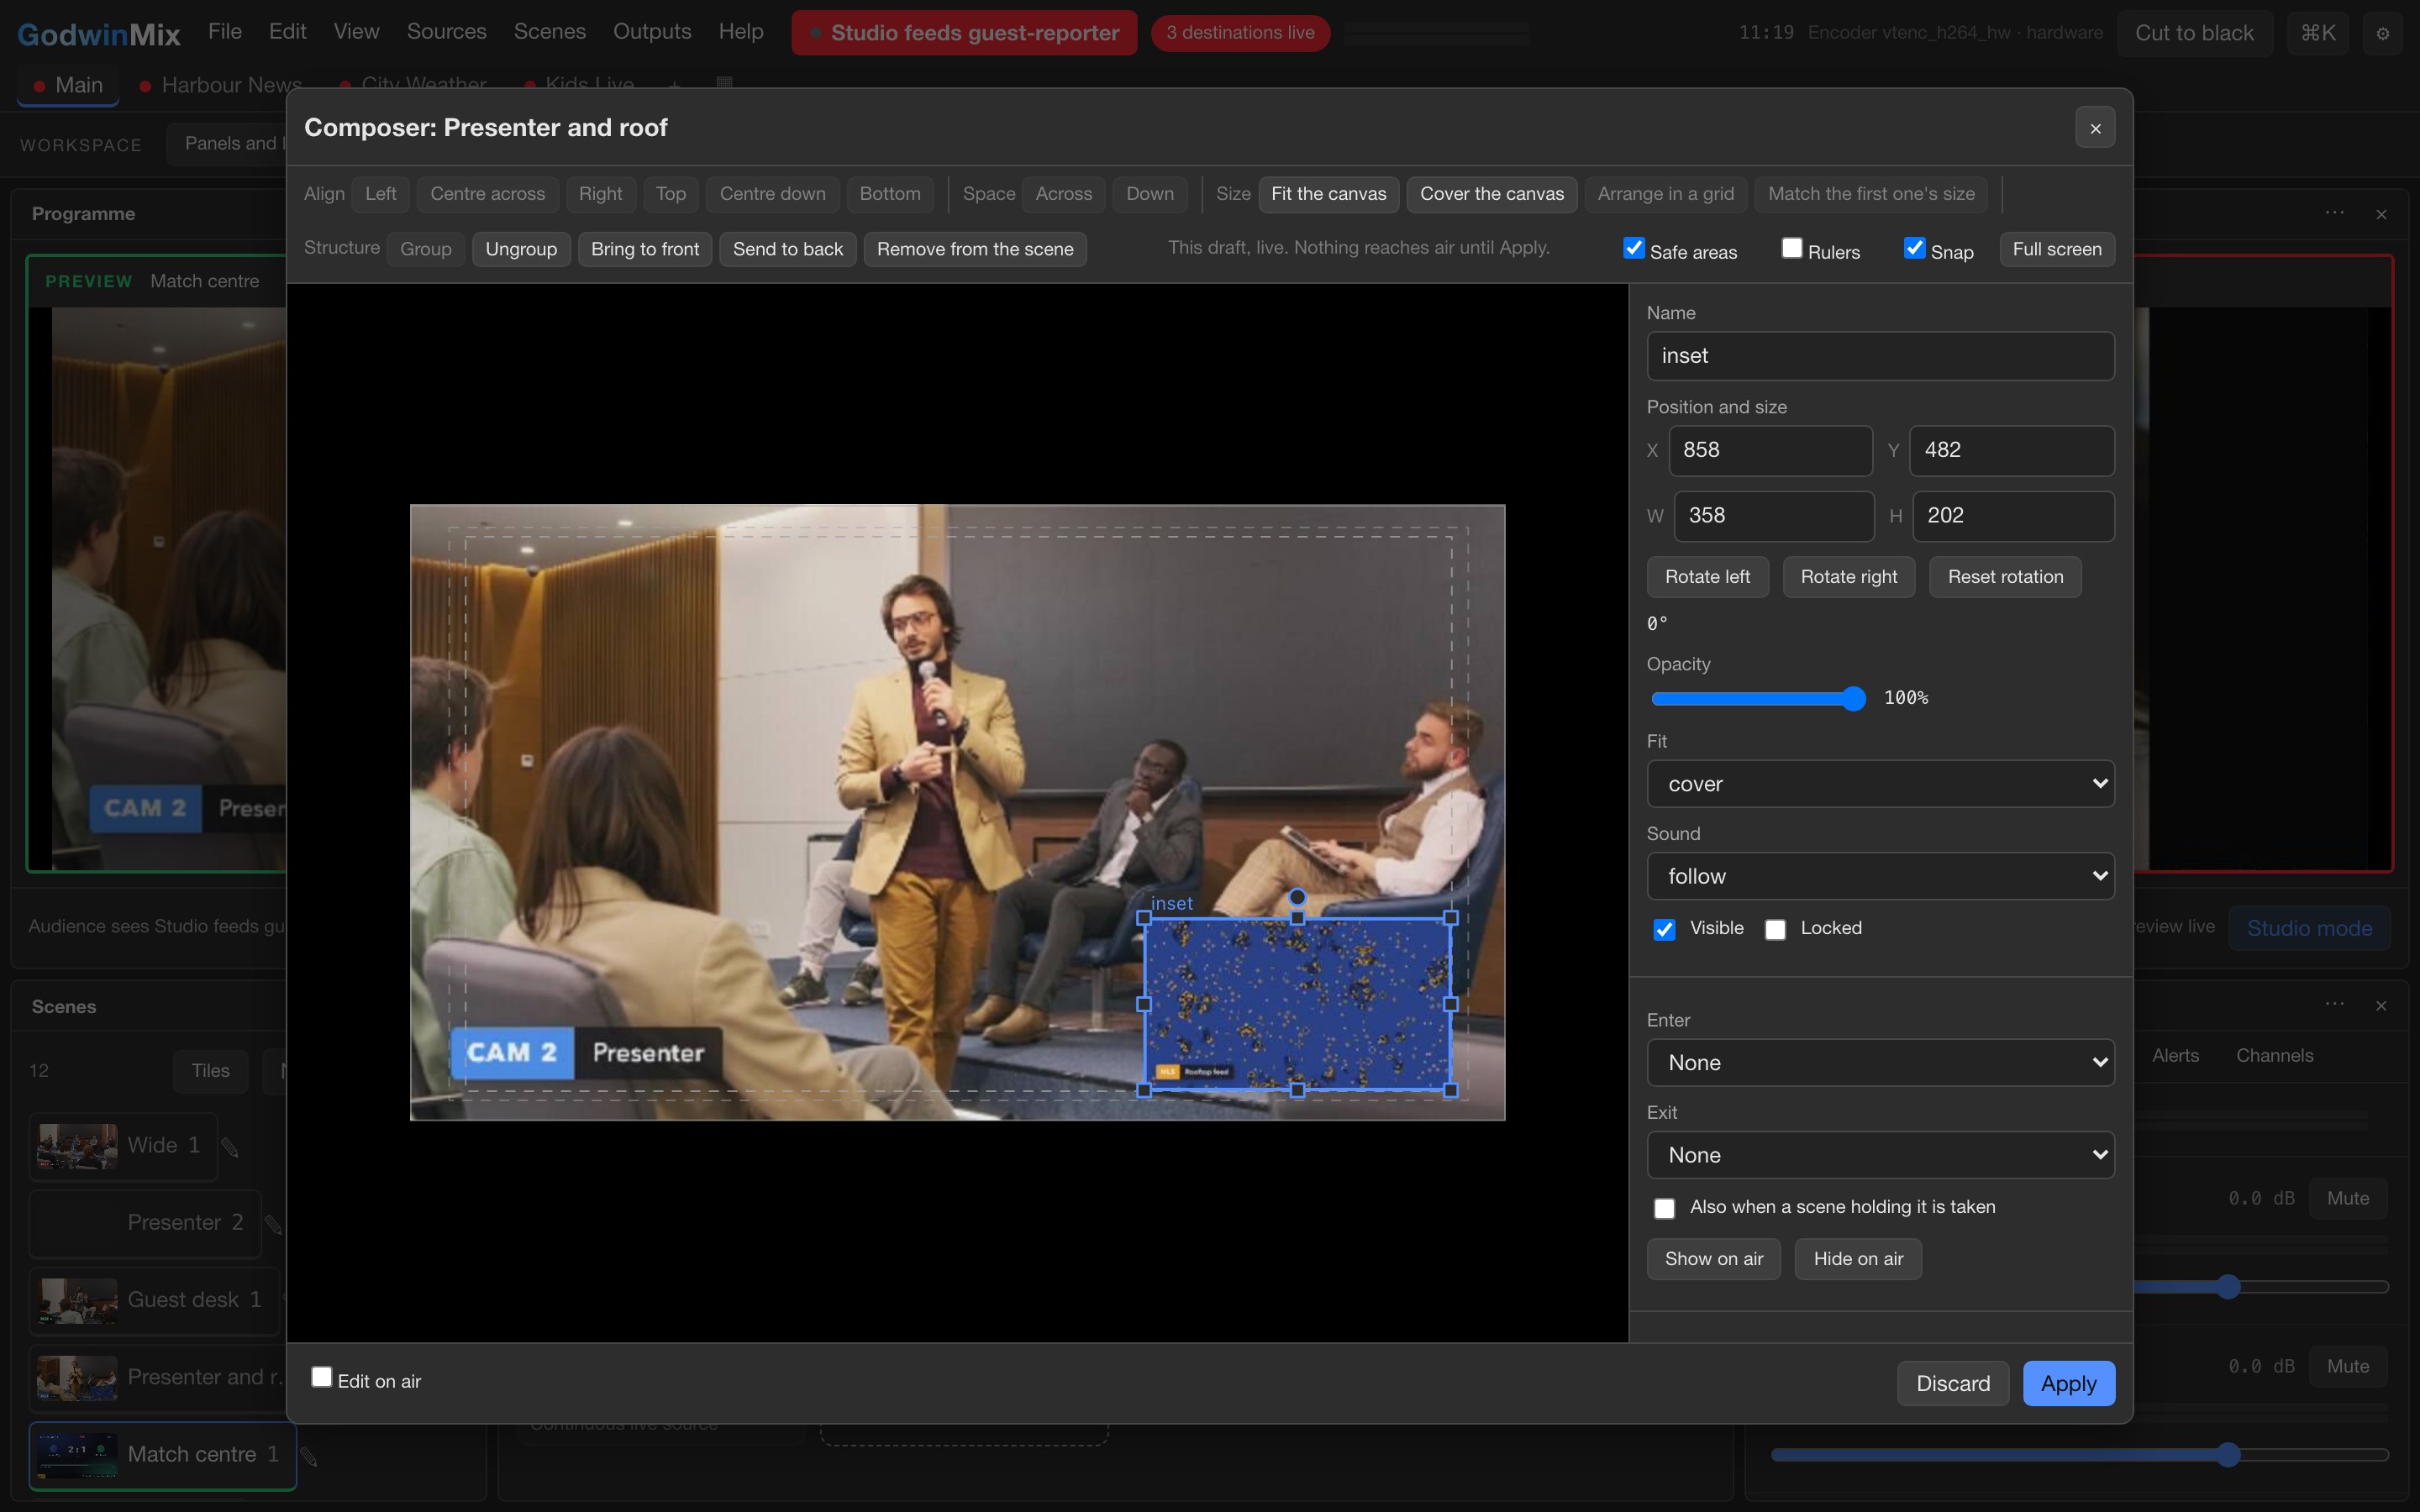Uncheck Visible for inset layer
This screenshot has width=2420, height=1512.
[1664, 929]
